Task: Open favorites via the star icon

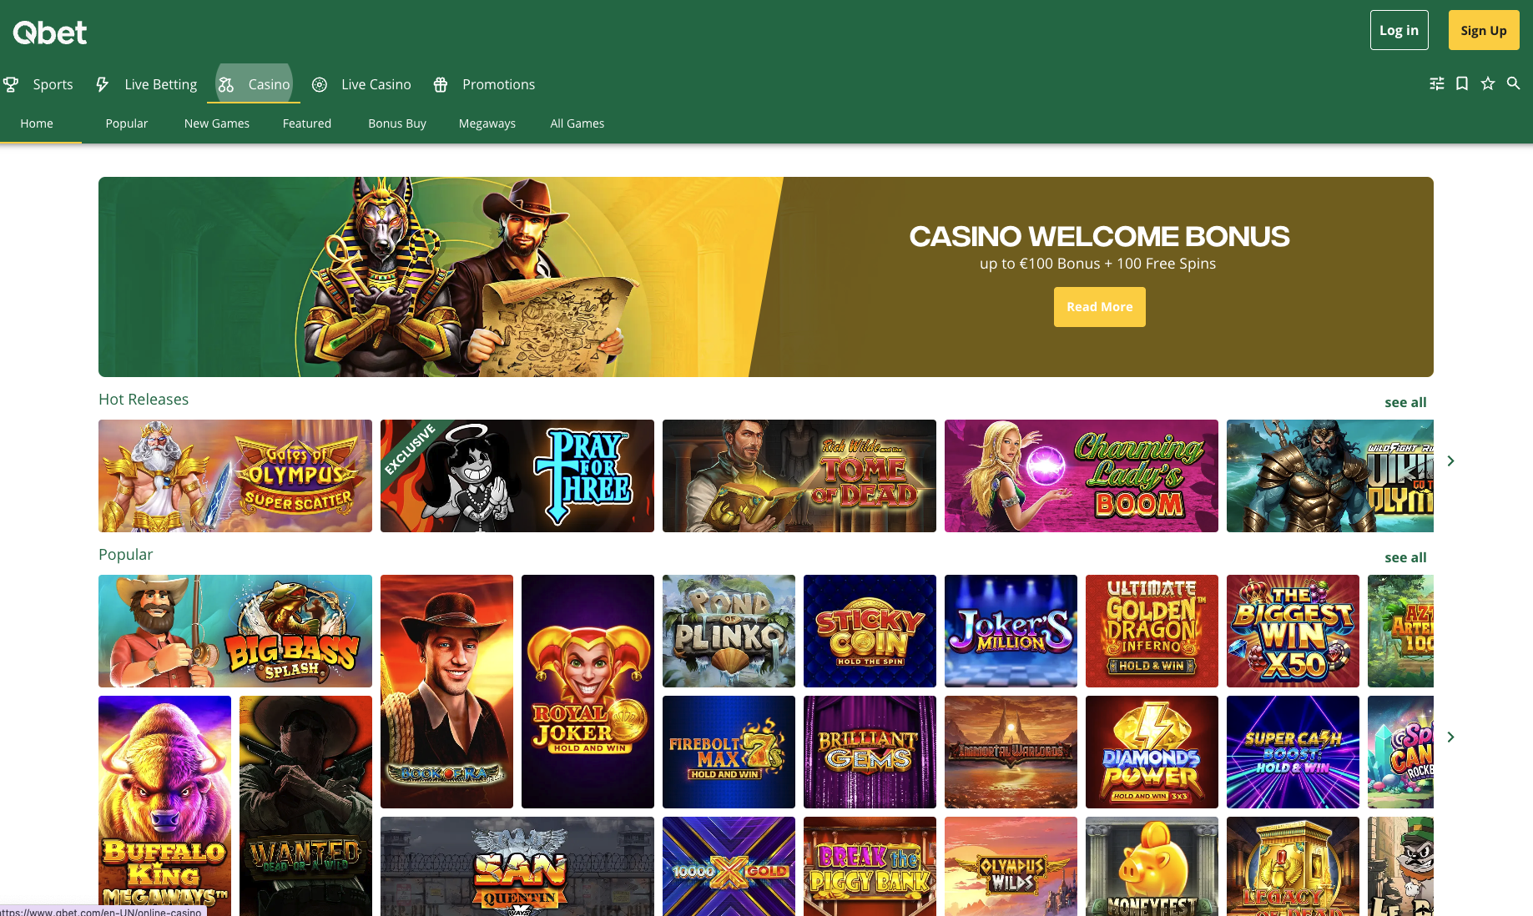Action: click(x=1488, y=83)
